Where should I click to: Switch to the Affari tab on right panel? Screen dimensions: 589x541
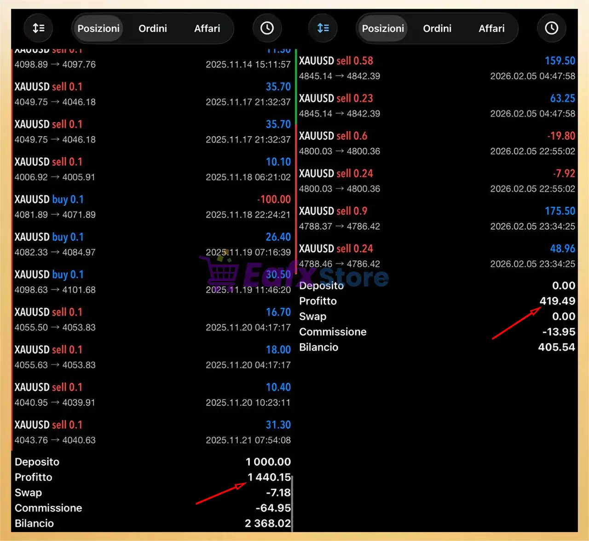[x=491, y=28]
